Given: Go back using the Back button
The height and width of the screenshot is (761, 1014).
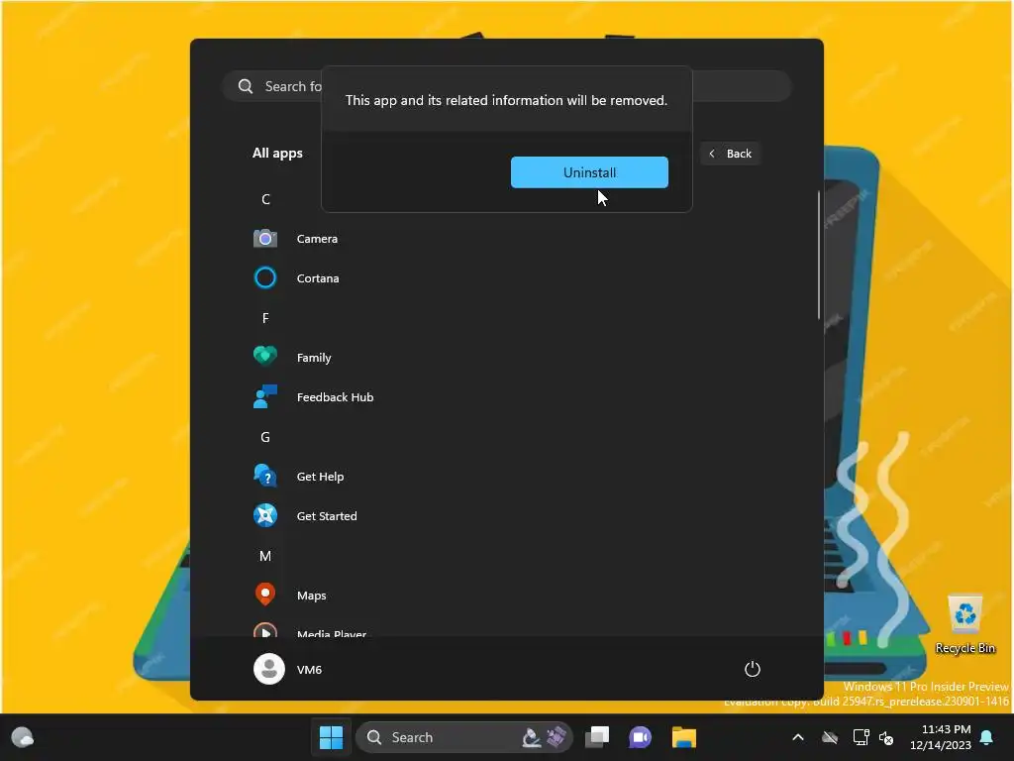Looking at the screenshot, I should (730, 154).
